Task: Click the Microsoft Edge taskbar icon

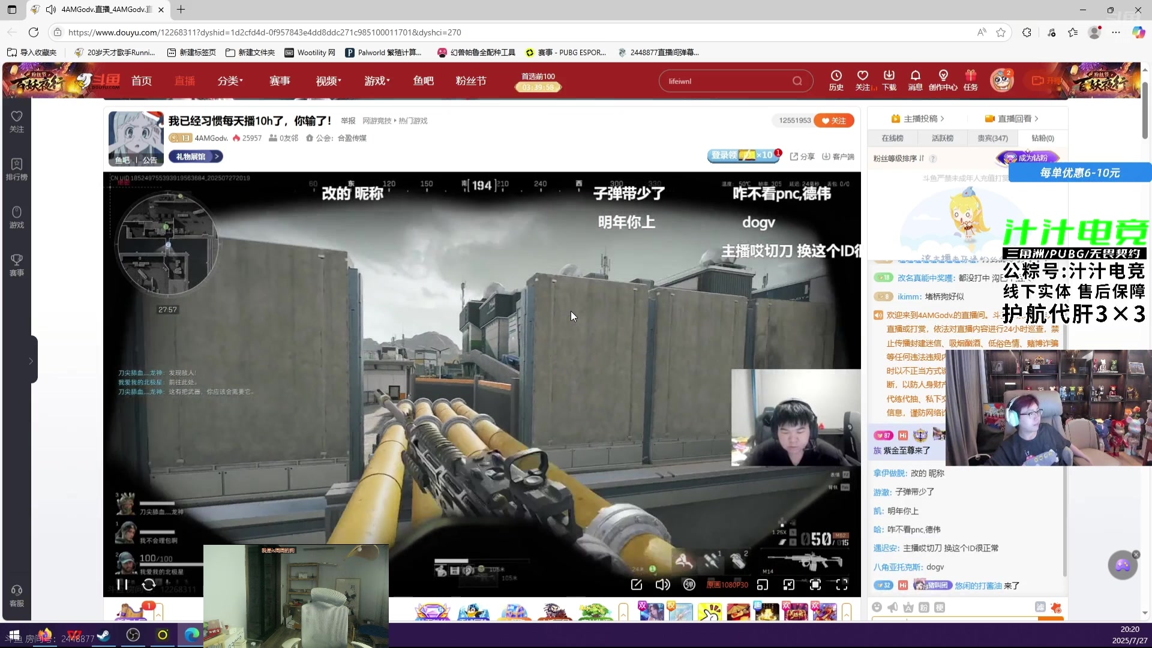Action: coord(192,635)
